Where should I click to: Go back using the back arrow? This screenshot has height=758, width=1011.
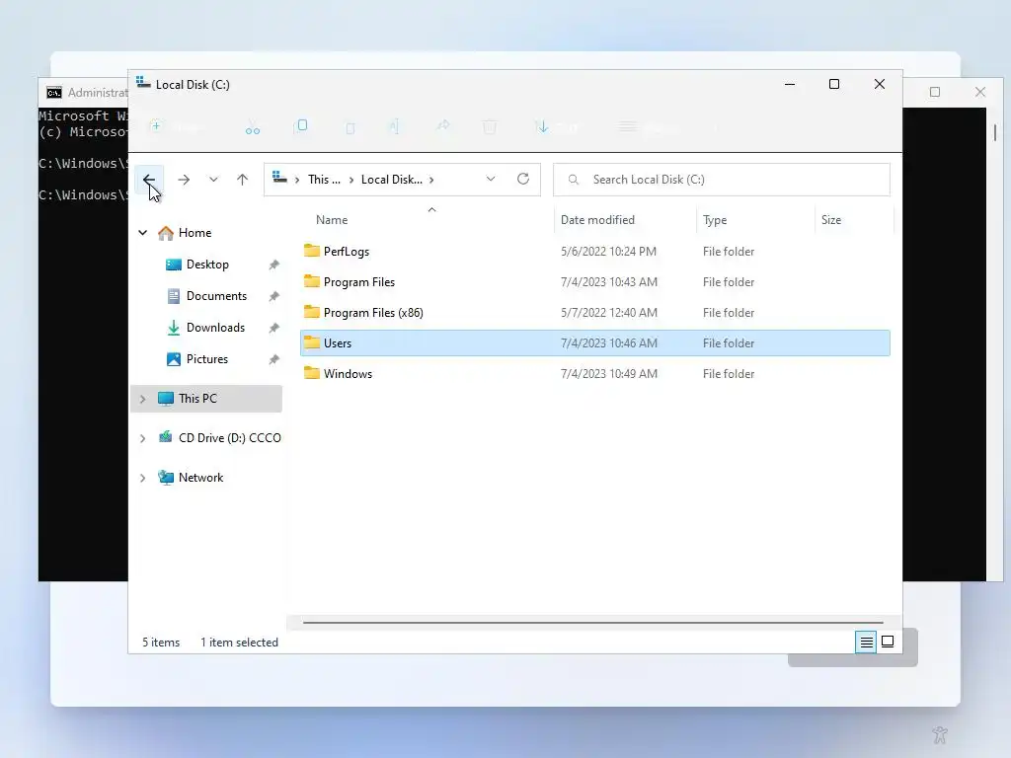(149, 180)
